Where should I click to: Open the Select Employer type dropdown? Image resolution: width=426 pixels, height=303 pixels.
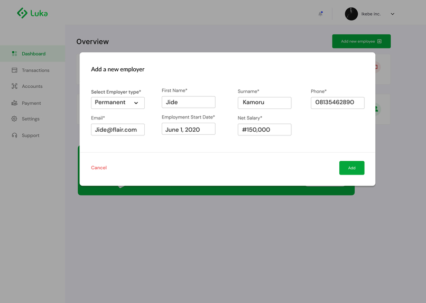(118, 103)
